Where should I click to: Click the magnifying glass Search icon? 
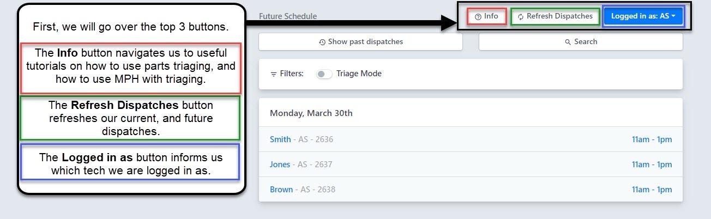tap(568, 42)
